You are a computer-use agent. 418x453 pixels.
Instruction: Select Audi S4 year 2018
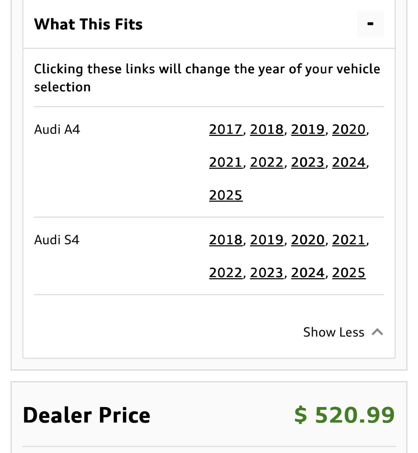(x=225, y=240)
